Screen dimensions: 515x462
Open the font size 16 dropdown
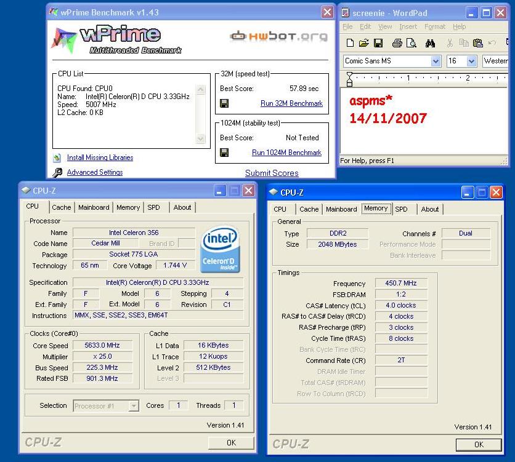472,61
